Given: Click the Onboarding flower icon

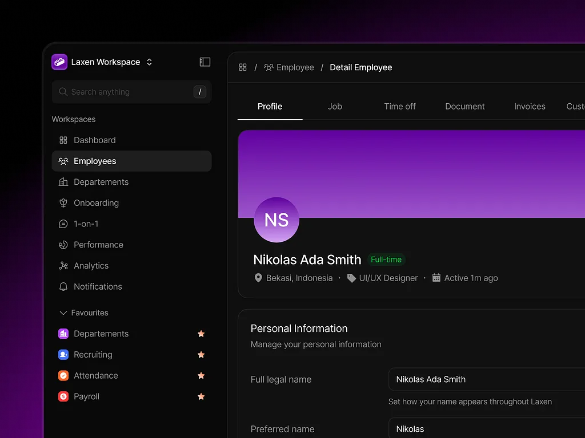Looking at the screenshot, I should point(63,202).
